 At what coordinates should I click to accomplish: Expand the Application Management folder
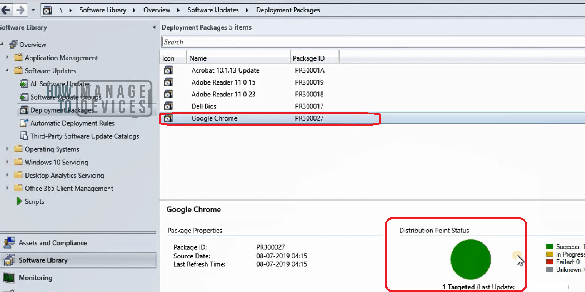click(x=7, y=58)
